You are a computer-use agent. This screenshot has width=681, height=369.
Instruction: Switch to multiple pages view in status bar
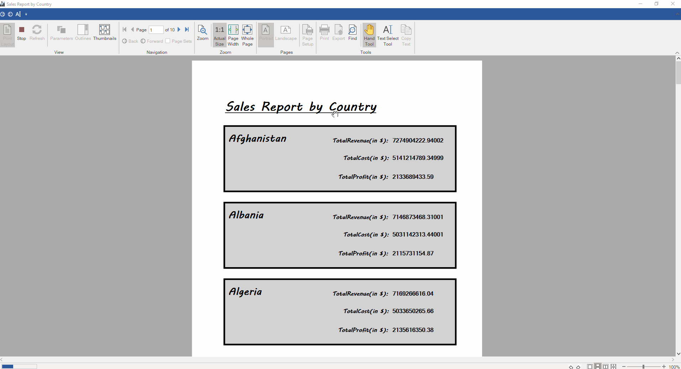[x=613, y=367]
